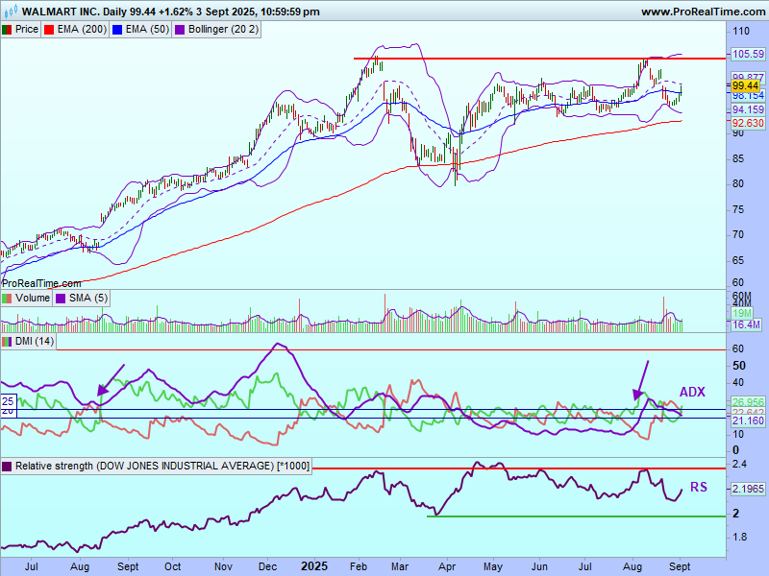Screen dimensions: 769x576
Task: Click the ADX annotation text
Action: click(x=692, y=392)
